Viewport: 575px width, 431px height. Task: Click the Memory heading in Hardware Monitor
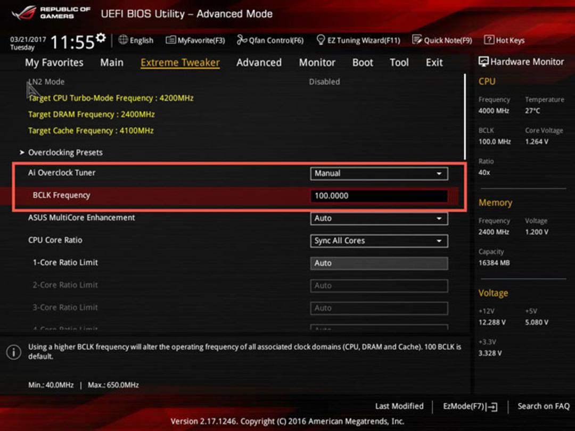coord(496,203)
